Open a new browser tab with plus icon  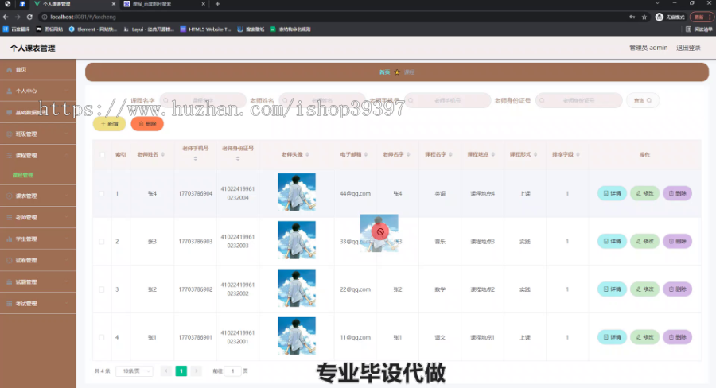(217, 4)
